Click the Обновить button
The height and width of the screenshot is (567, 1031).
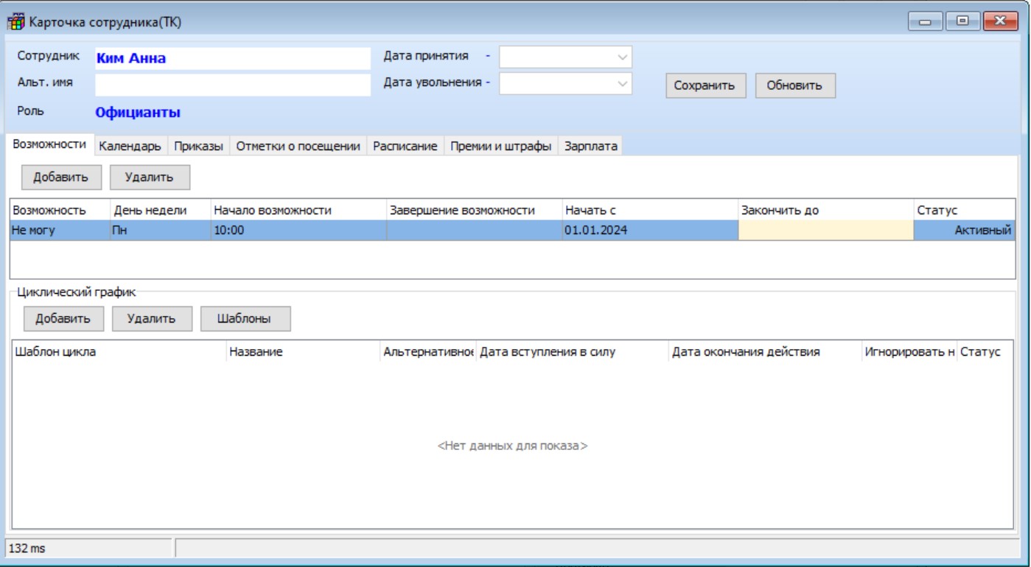coord(794,85)
